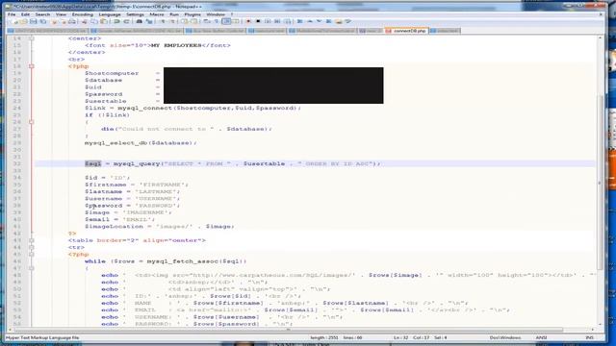616x346 pixels.
Task: Toggle Synchronize Vertical Scrolling toolbar button
Action: tap(184, 21)
